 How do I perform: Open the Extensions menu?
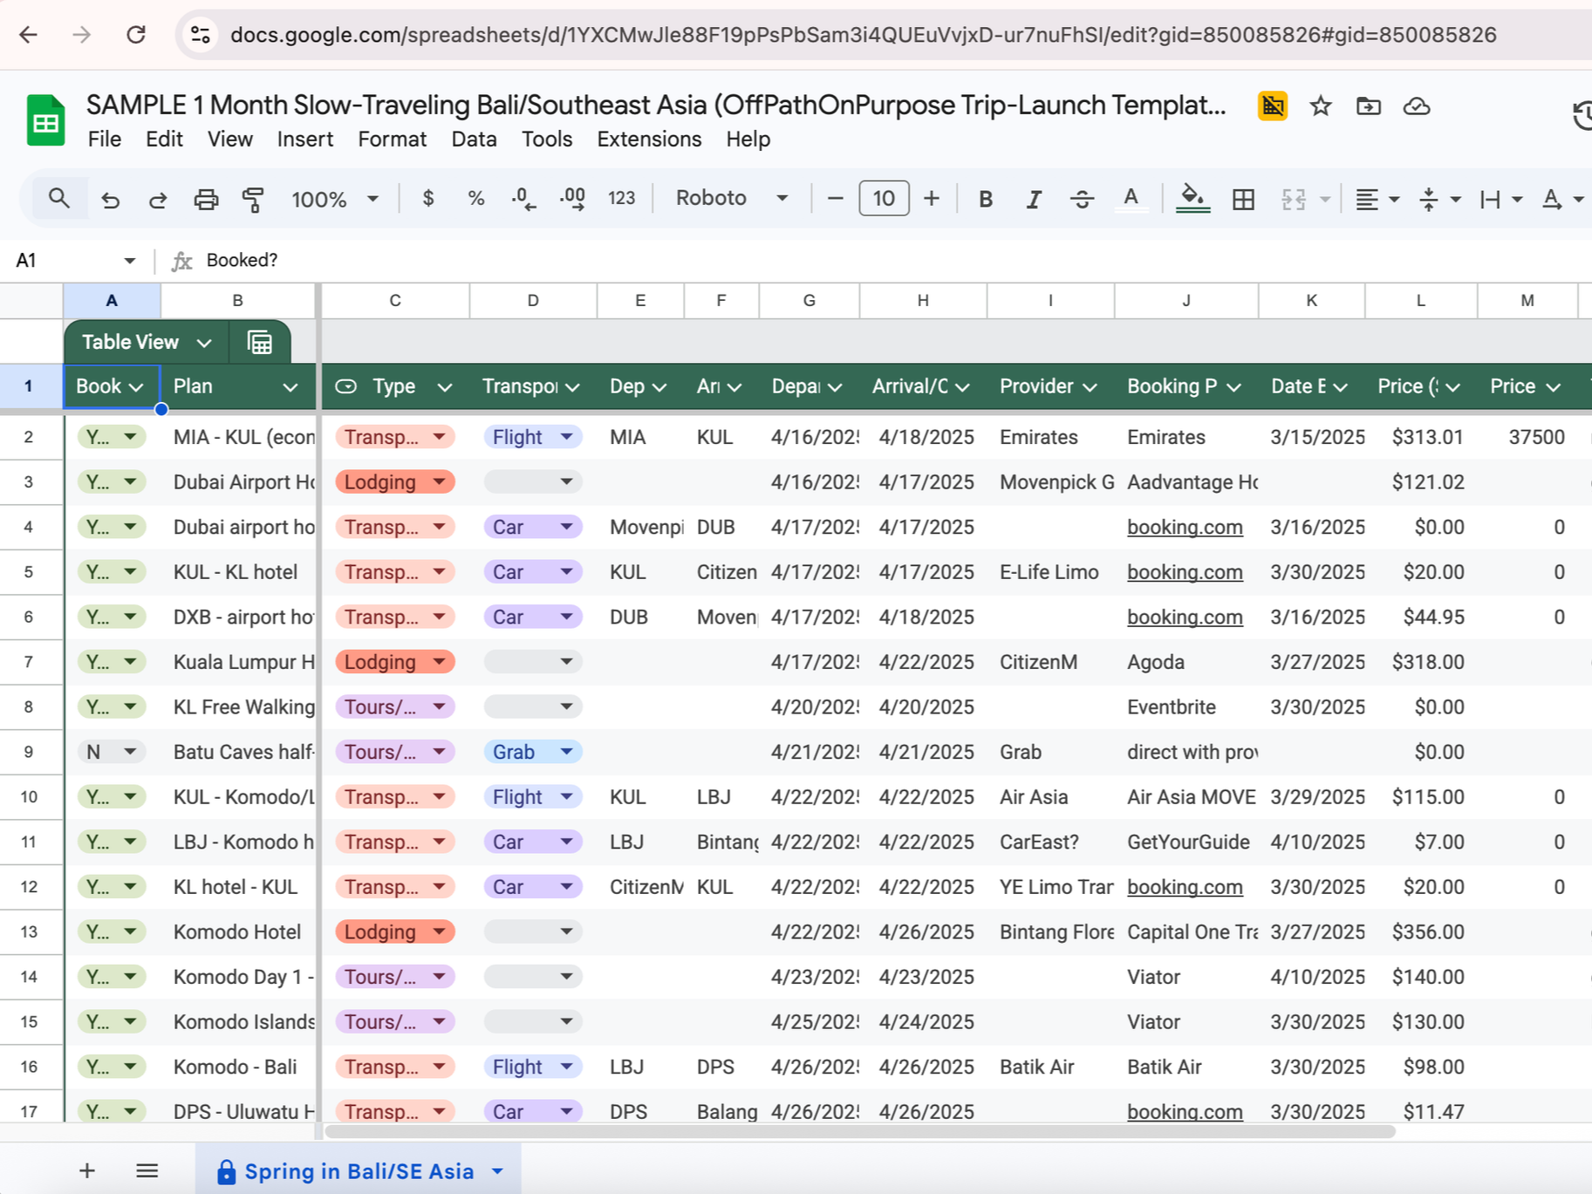click(x=649, y=140)
